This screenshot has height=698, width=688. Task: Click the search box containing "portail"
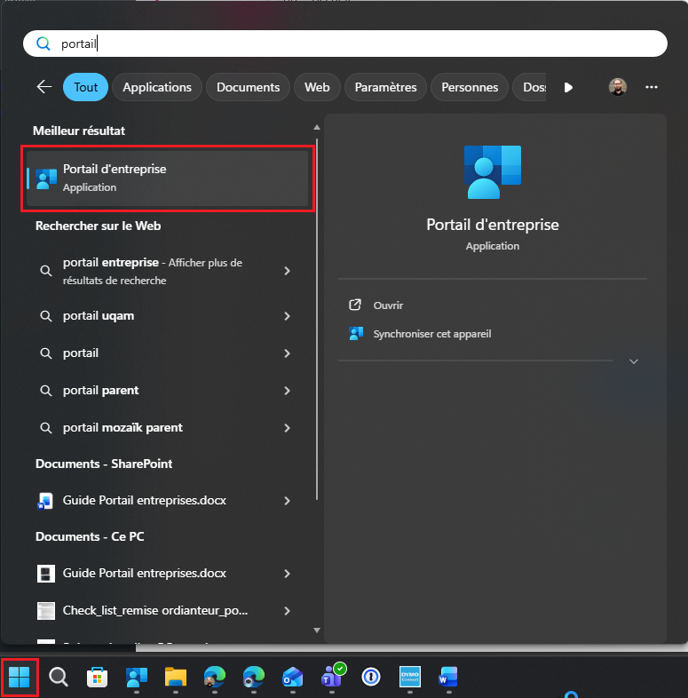[355, 44]
